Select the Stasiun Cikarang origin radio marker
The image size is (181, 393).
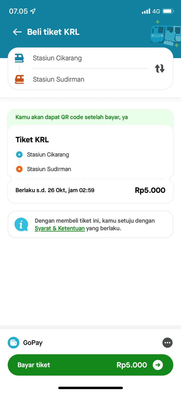point(19,154)
